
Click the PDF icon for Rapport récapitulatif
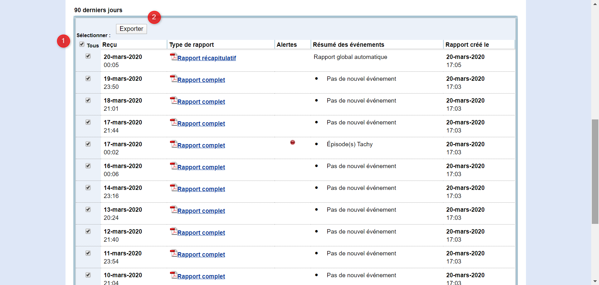173,57
